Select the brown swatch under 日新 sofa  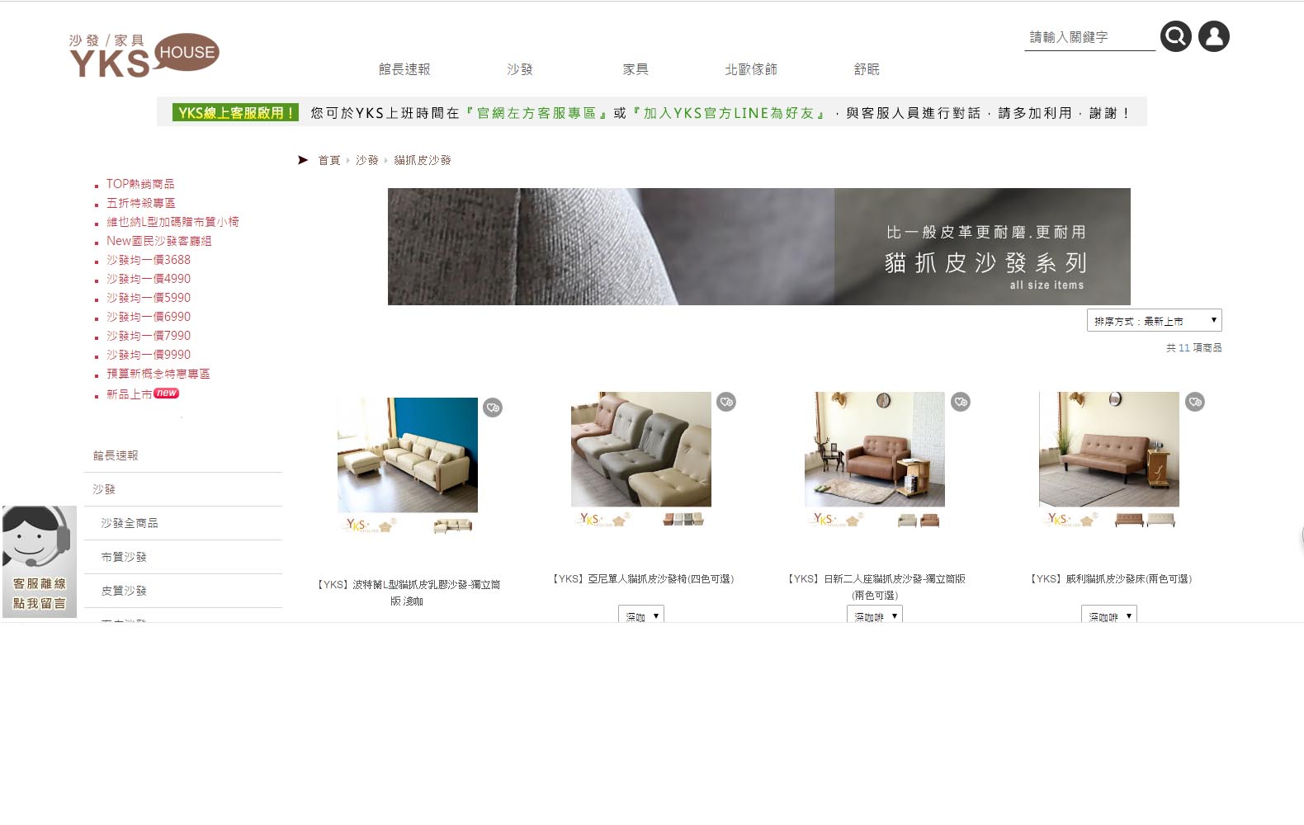930,521
